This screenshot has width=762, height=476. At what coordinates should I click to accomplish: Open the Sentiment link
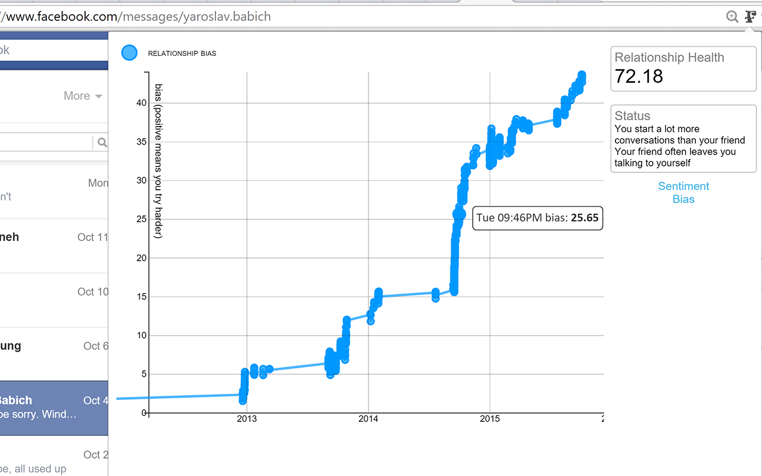[683, 186]
